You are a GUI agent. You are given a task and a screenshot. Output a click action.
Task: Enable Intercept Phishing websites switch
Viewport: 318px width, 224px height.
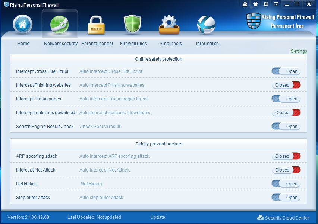(286, 85)
